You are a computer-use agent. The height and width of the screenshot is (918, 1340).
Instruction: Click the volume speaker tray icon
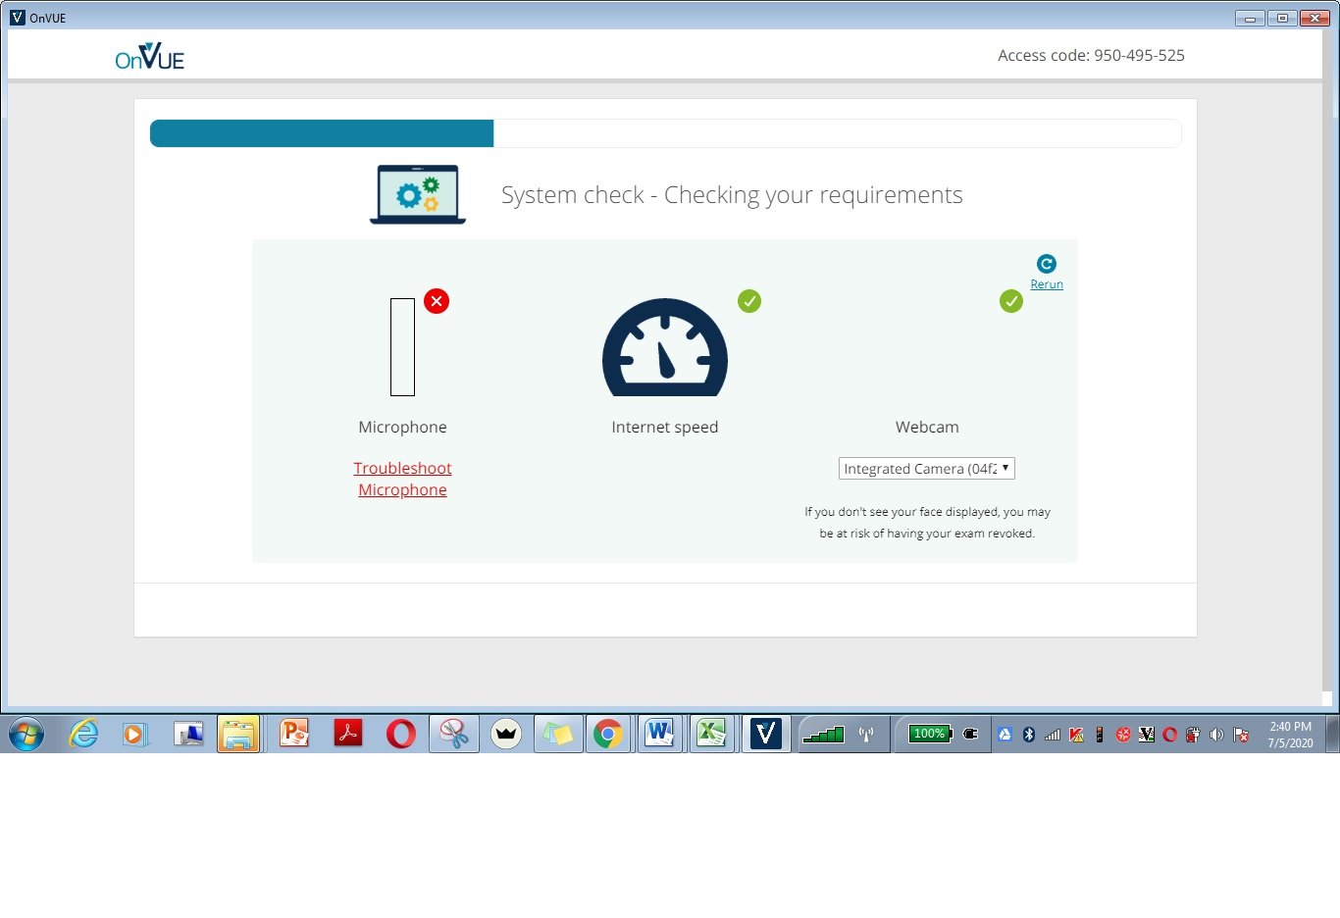click(x=1216, y=735)
